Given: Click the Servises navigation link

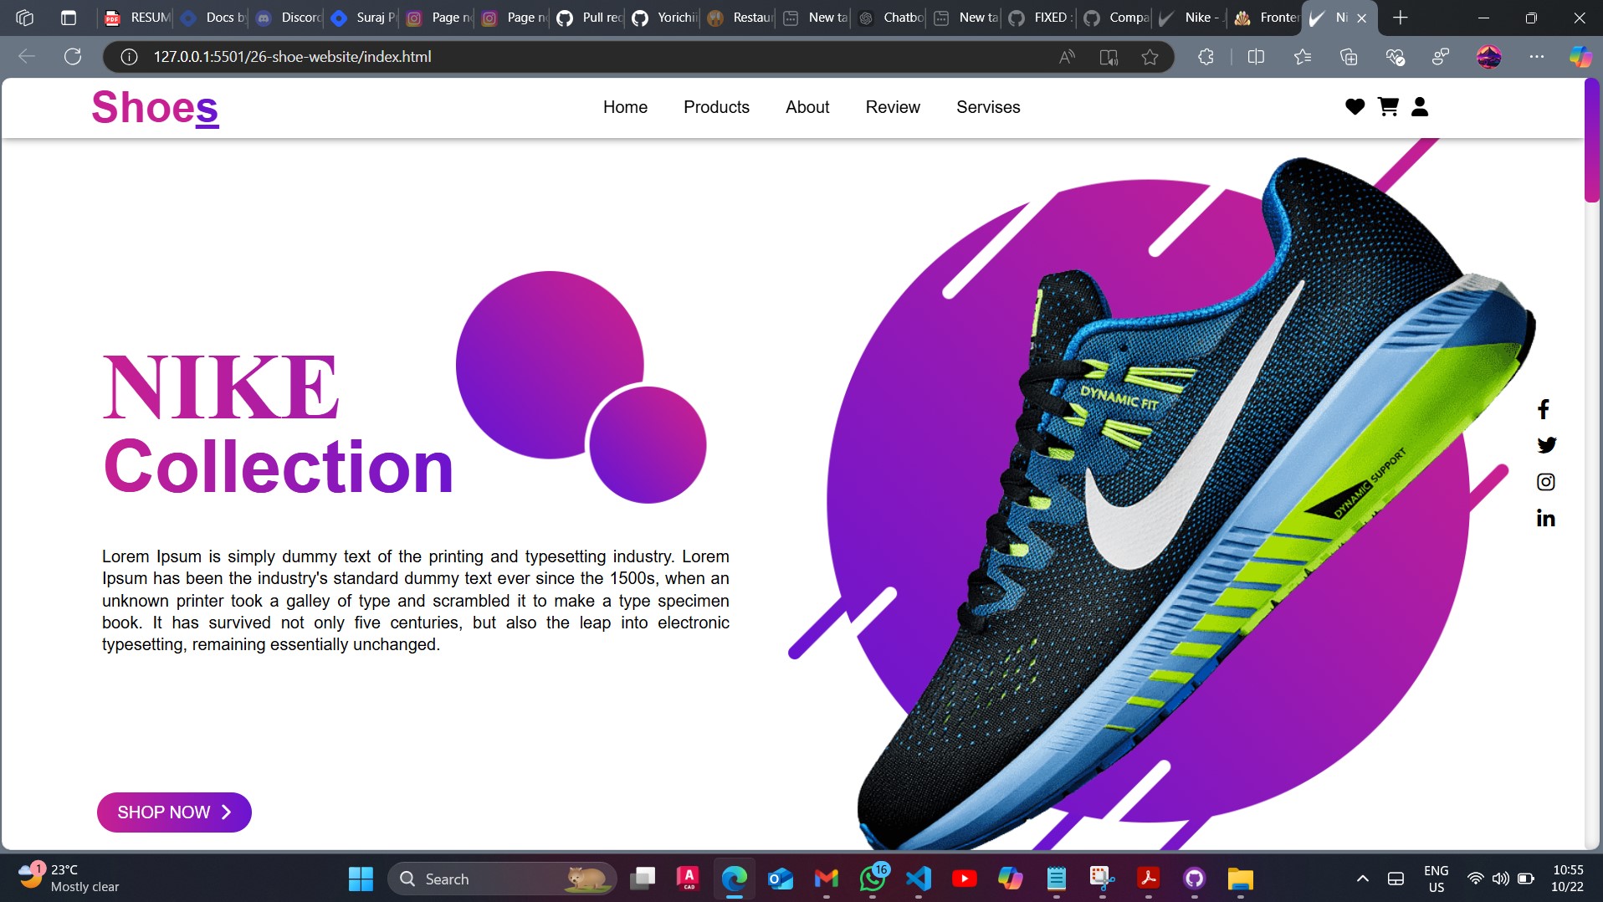Looking at the screenshot, I should click(x=988, y=107).
